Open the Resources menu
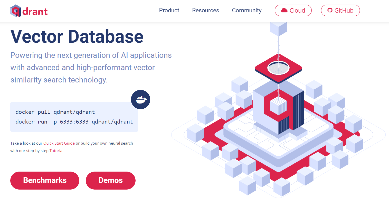 coord(206,10)
